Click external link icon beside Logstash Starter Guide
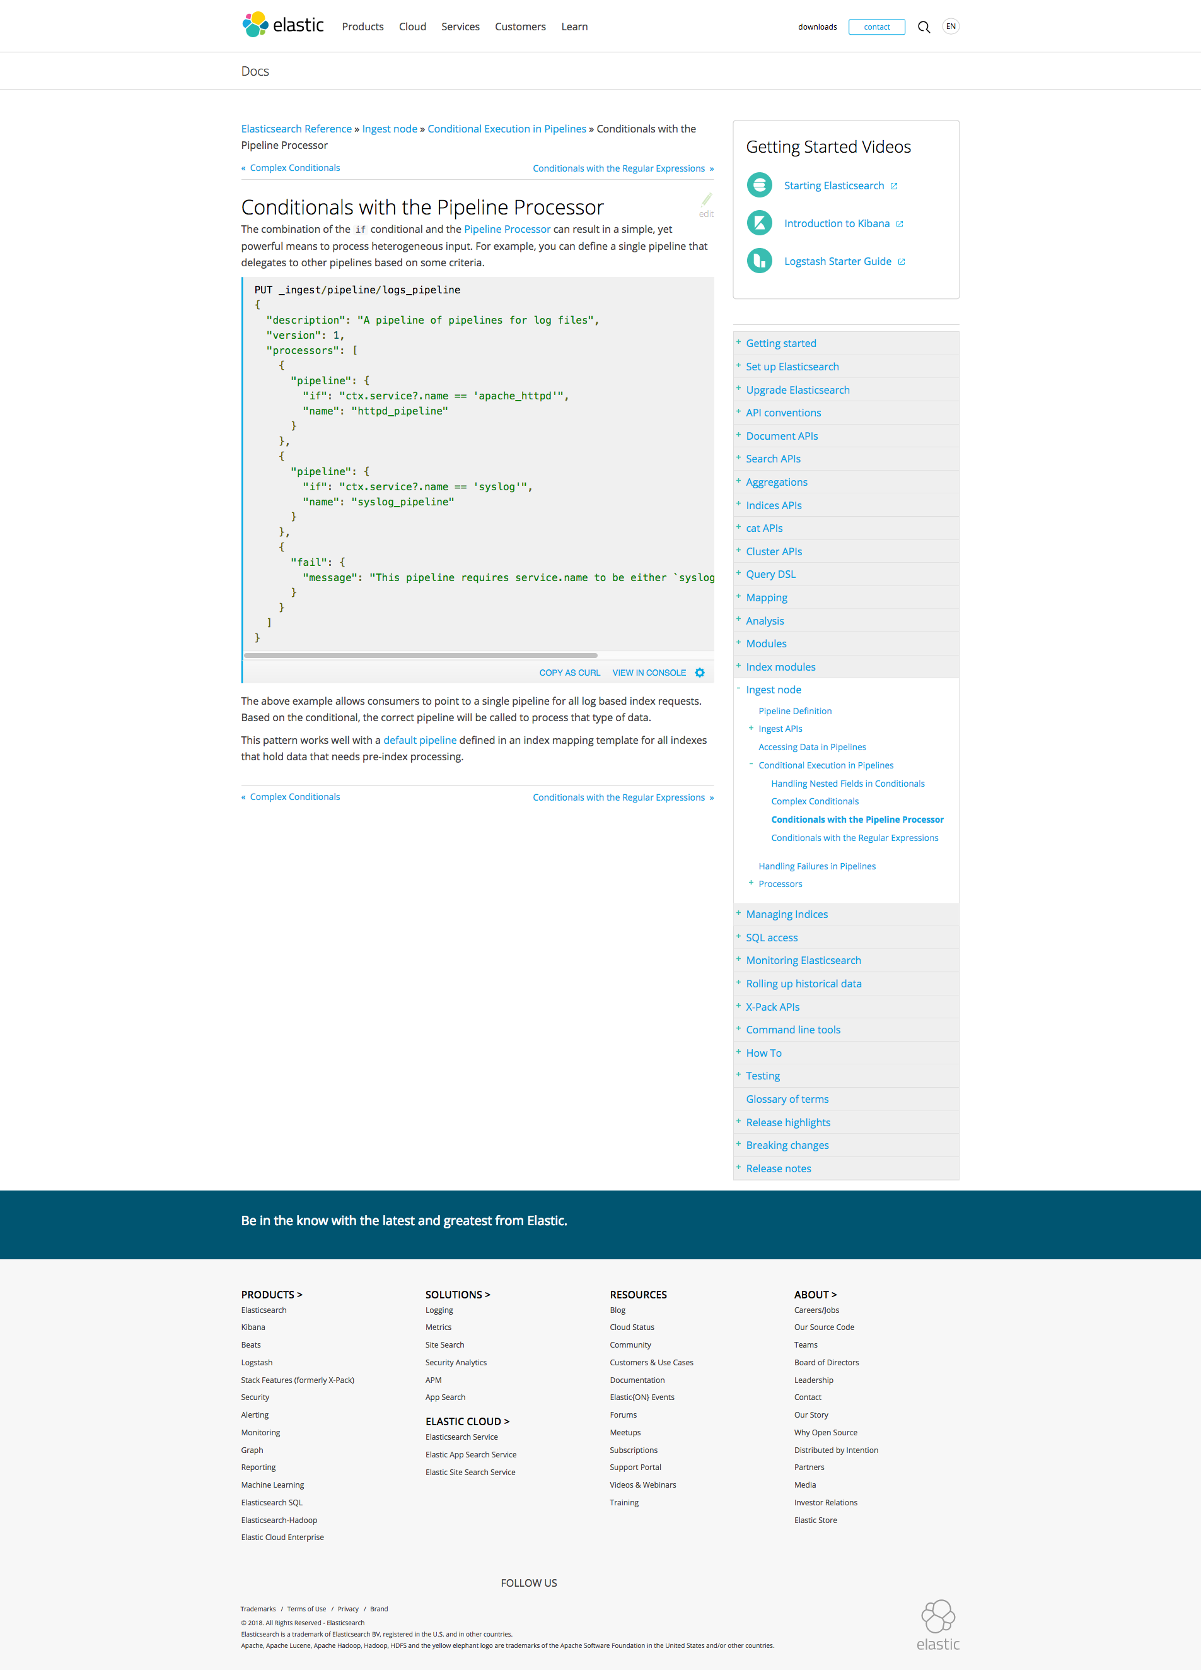The width and height of the screenshot is (1201, 1670). click(x=902, y=261)
